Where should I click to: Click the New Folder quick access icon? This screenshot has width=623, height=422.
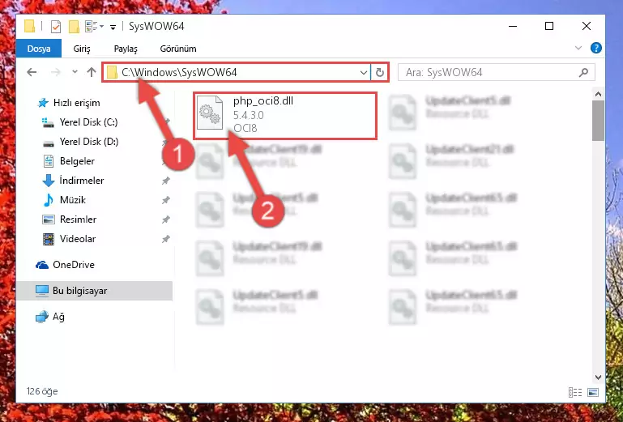(x=74, y=27)
